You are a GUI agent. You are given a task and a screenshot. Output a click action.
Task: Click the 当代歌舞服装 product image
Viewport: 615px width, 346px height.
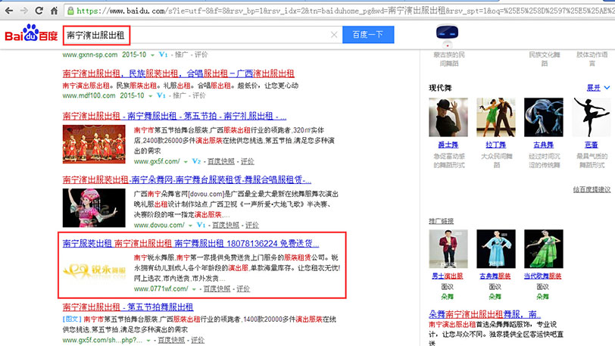(544, 249)
